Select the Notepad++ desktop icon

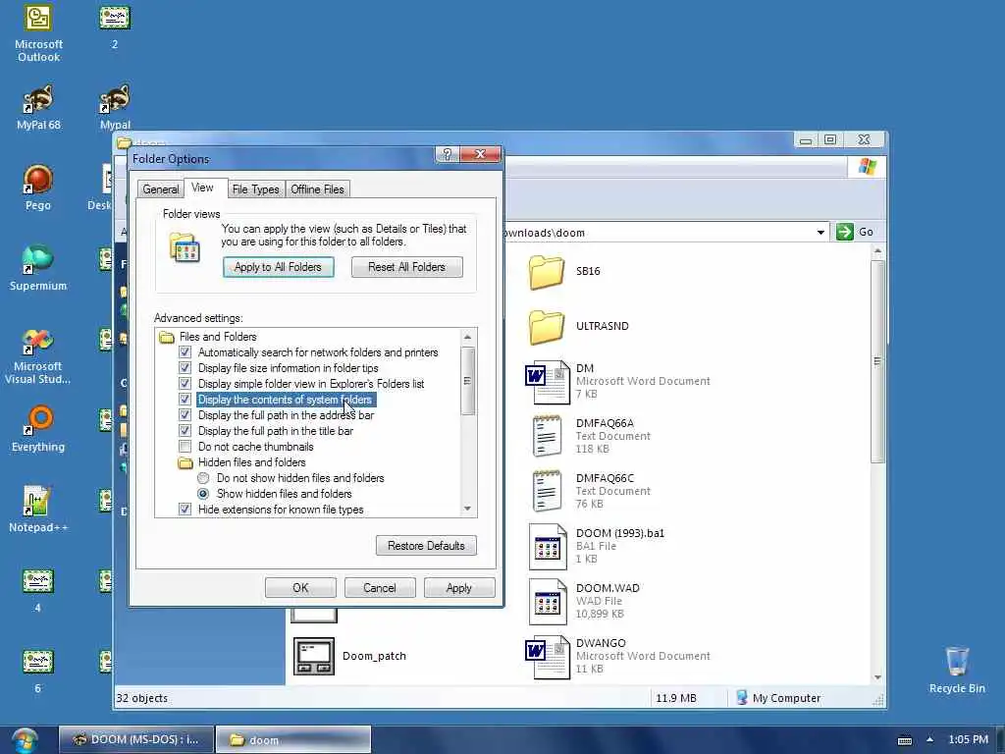38,510
